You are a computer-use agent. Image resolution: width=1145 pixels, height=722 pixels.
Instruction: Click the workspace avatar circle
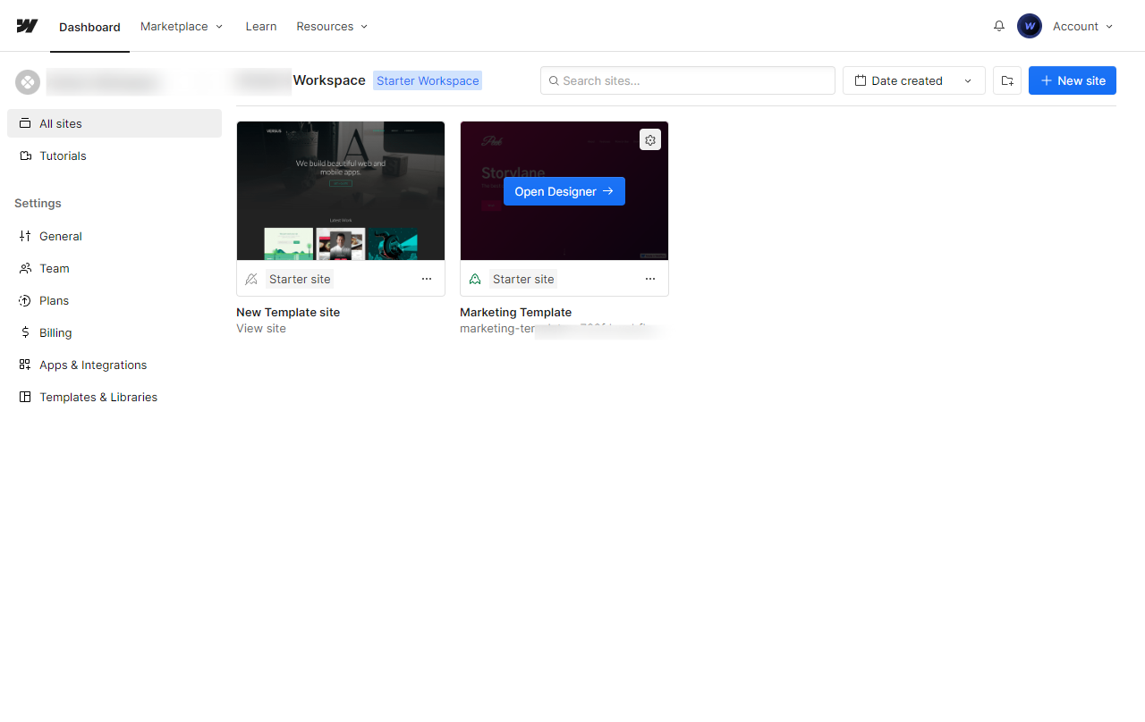coord(27,81)
